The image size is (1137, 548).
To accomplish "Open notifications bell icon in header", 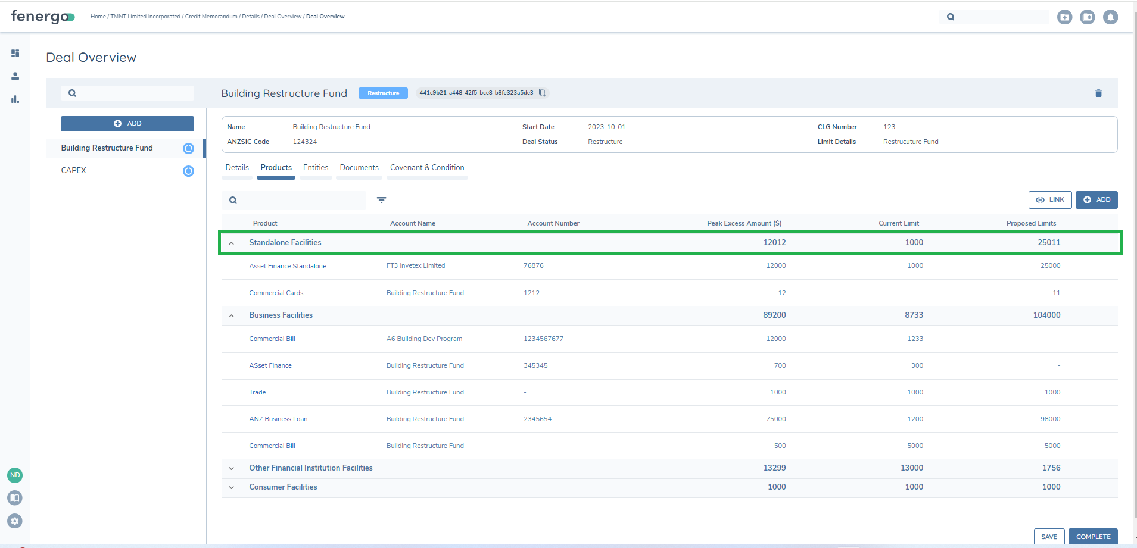I will (x=1110, y=17).
